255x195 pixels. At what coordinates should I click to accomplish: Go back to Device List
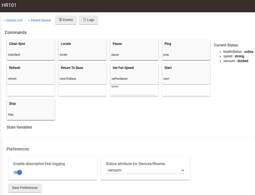[x=14, y=20]
